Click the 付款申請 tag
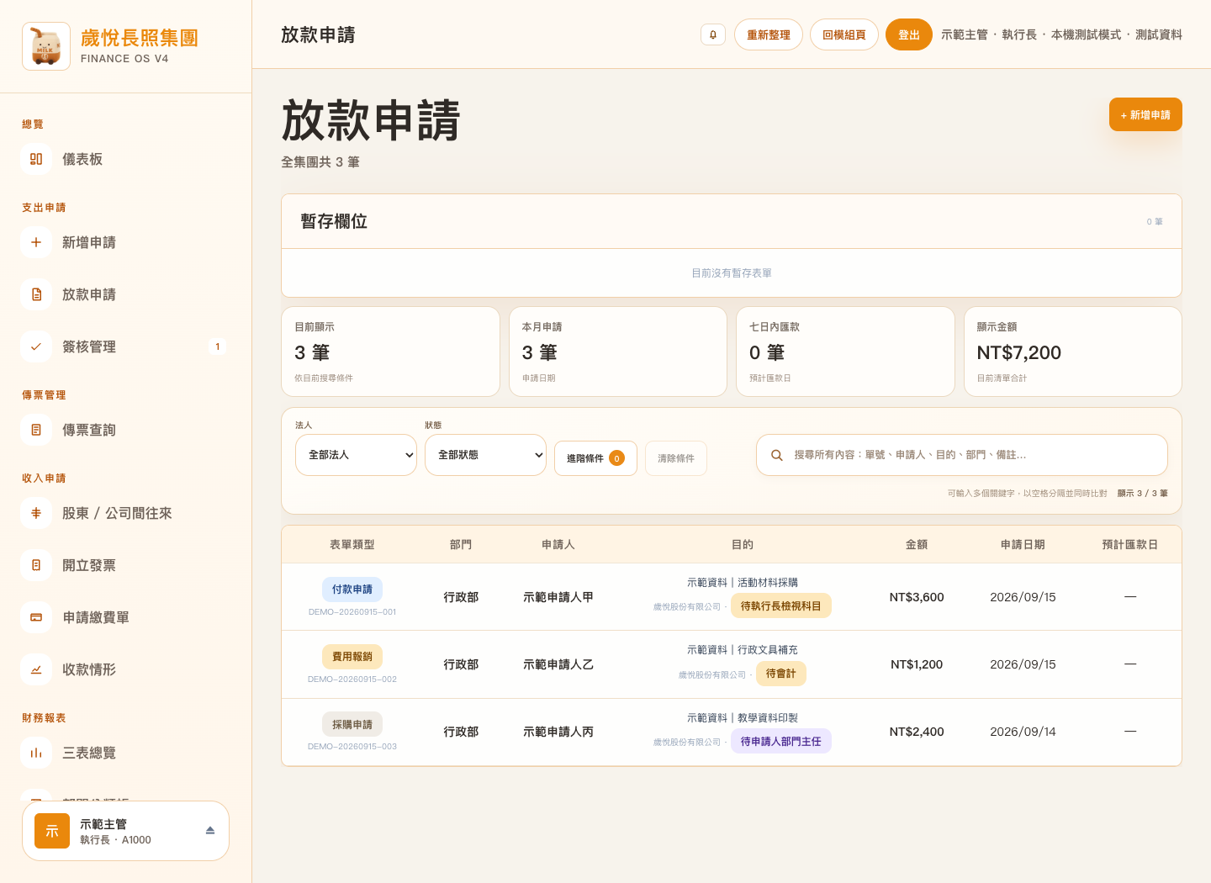 pyautogui.click(x=352, y=590)
